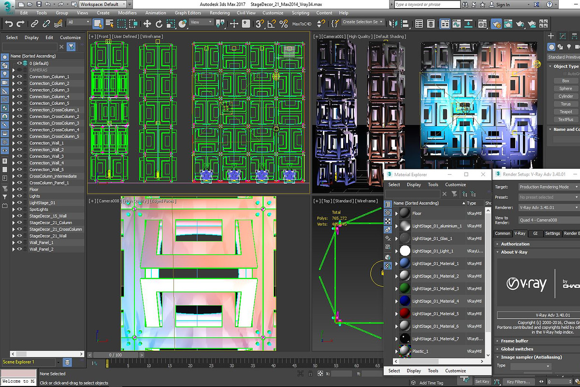Switch to the GI tab in Render Setup
Image resolution: width=580 pixels, height=387 pixels.
pyautogui.click(x=535, y=233)
